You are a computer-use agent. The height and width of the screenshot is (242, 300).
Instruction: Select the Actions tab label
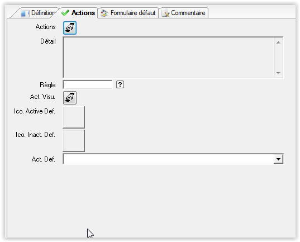point(83,13)
